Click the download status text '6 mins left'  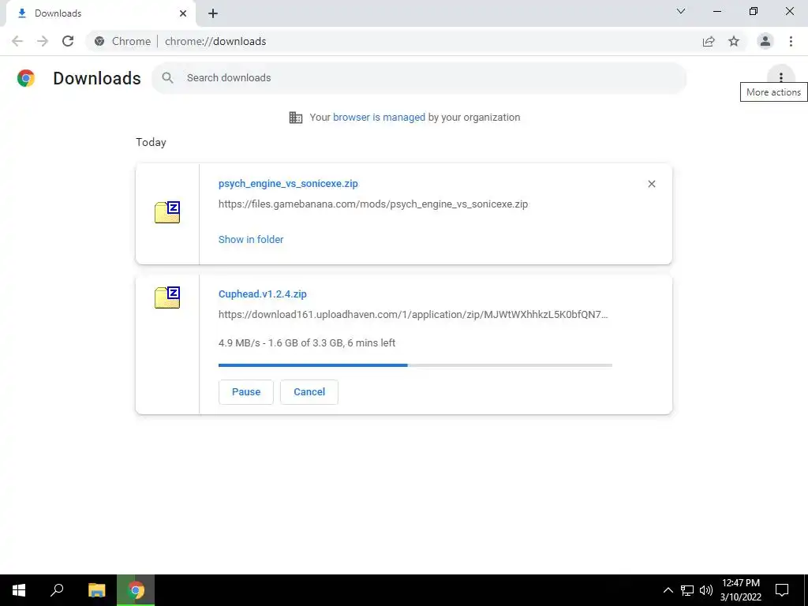click(x=372, y=342)
